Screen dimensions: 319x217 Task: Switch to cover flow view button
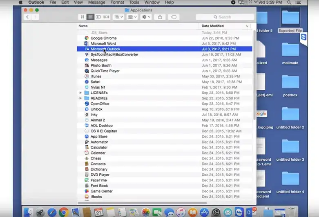click(x=106, y=17)
